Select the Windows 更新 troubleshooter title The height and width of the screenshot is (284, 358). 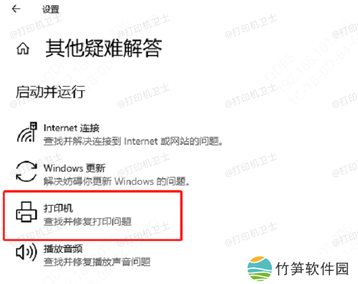coord(75,168)
